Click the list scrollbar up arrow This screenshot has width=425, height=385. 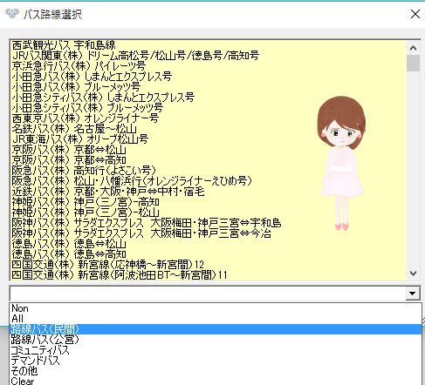[413, 48]
